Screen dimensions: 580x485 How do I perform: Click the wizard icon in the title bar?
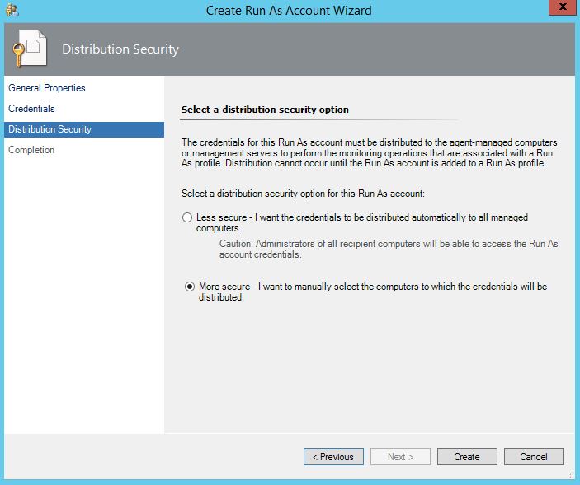11,11
